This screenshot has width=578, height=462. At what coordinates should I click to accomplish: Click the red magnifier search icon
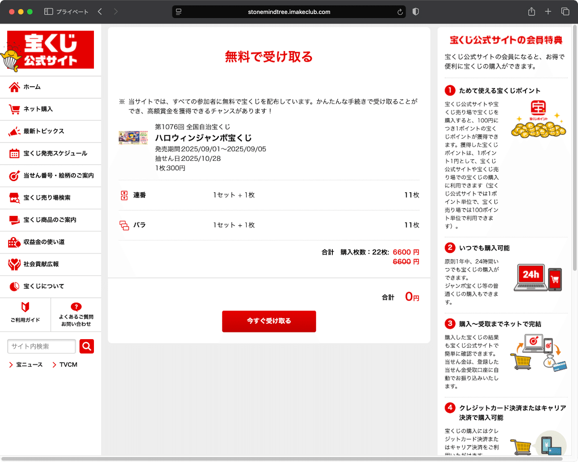click(87, 346)
